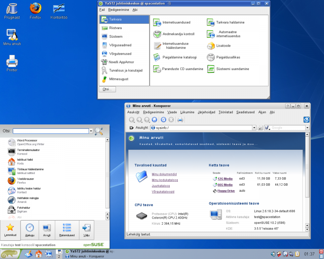Image resolution: width=324 pixels, height=259 pixels.
Task: Reload page in Konqueror toolbar
Action: [164, 120]
